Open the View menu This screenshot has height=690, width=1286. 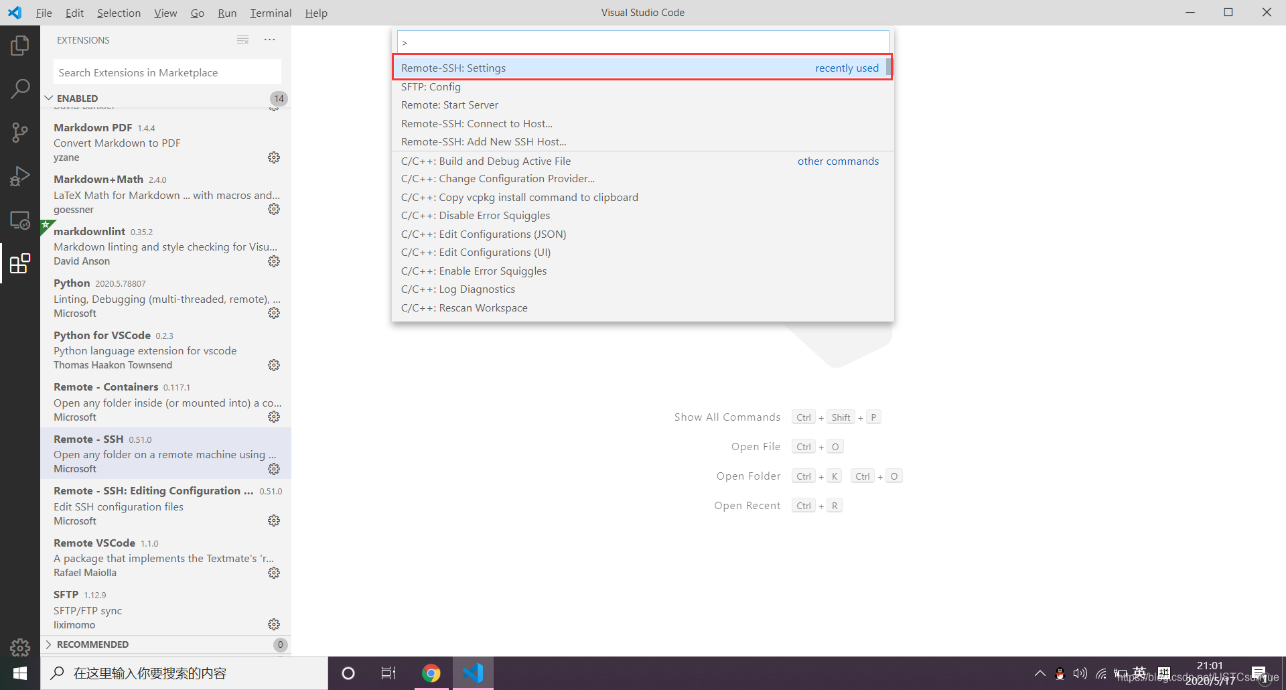pyautogui.click(x=165, y=13)
